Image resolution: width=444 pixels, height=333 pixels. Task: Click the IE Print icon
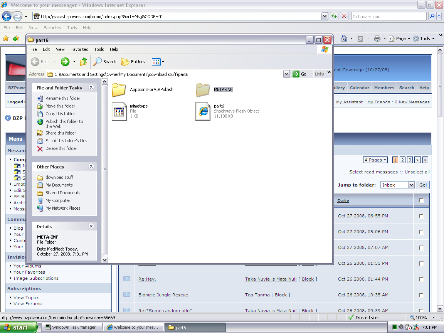click(377, 39)
